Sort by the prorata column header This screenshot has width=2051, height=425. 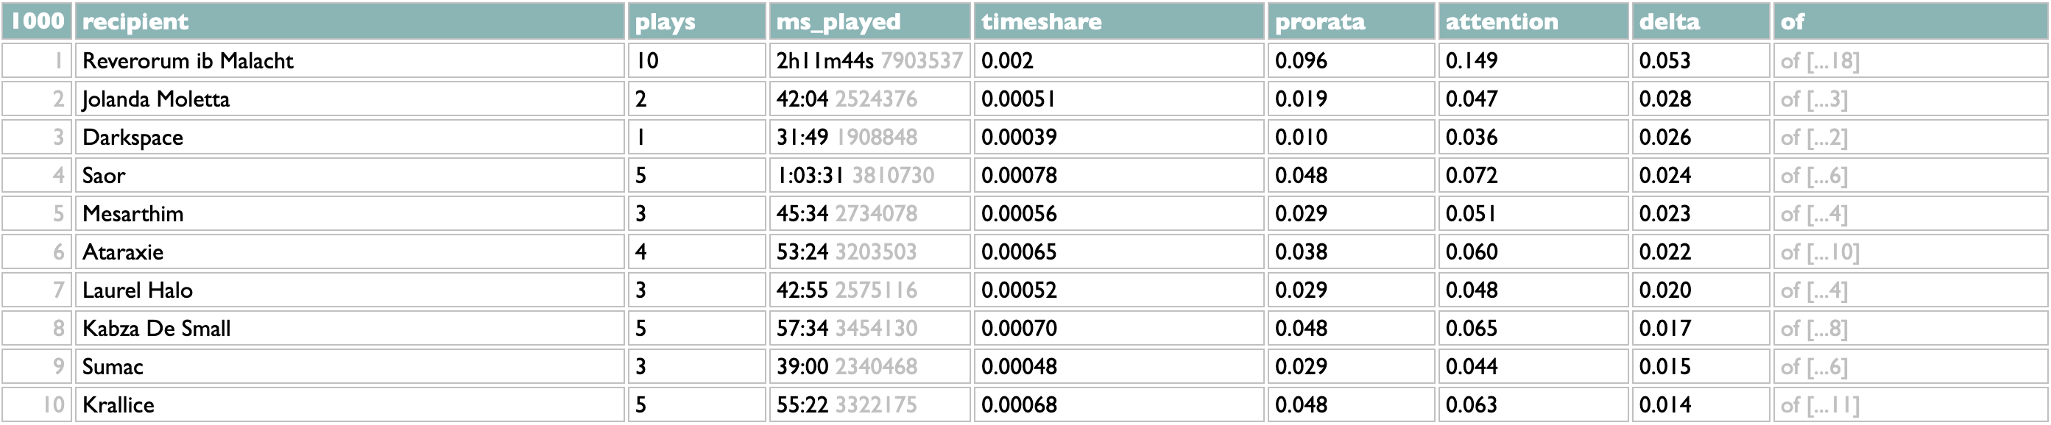(x=1351, y=21)
